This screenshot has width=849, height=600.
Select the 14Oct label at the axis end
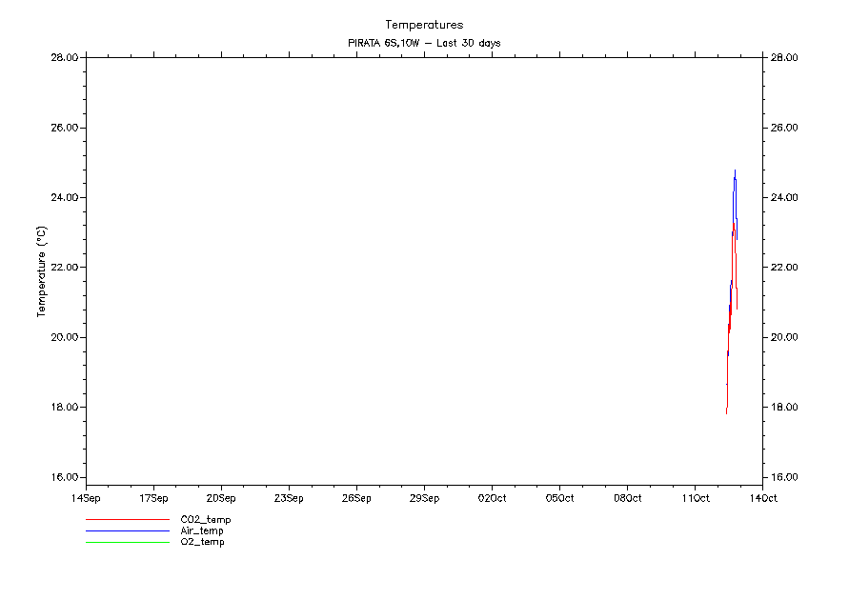coord(762,497)
